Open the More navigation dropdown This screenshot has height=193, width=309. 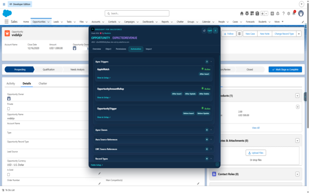pyautogui.click(x=279, y=22)
